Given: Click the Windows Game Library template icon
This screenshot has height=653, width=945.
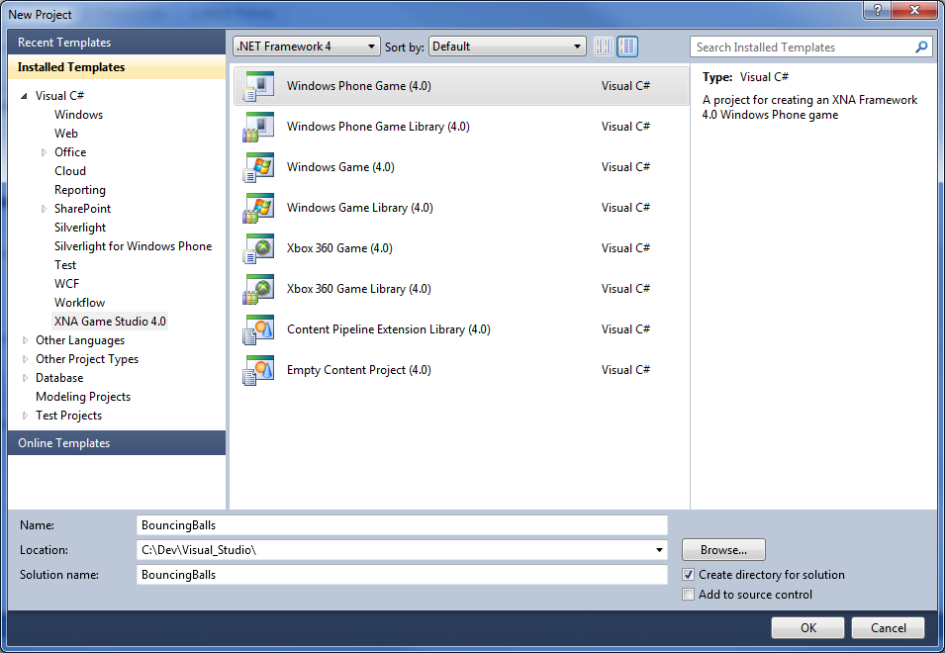Looking at the screenshot, I should pos(258,208).
